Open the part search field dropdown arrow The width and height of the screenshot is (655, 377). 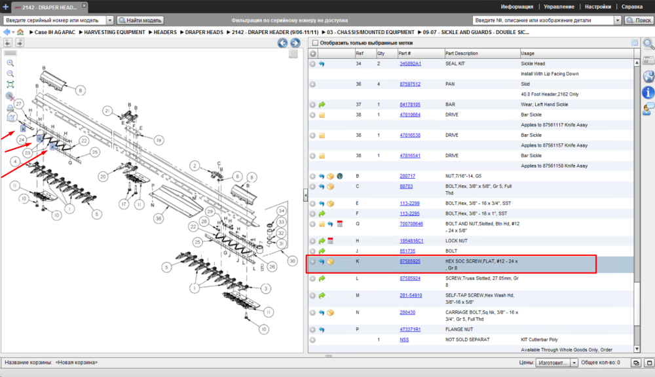coord(618,20)
